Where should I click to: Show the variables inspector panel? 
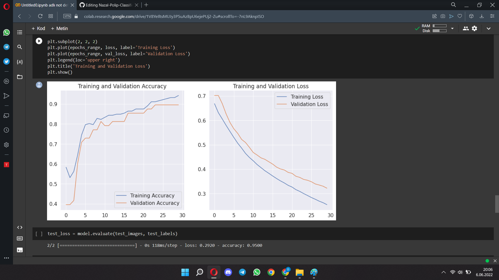click(20, 62)
